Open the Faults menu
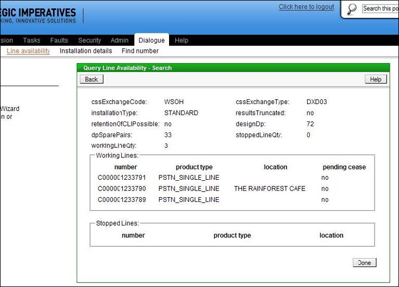This screenshot has width=399, height=287. [x=59, y=40]
